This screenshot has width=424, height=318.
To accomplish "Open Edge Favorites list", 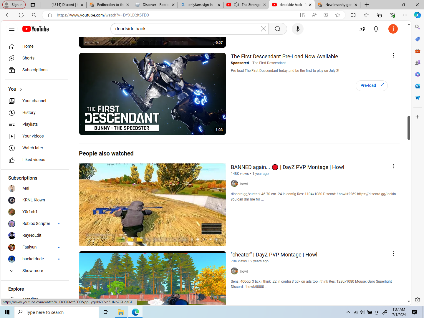I will click(366, 15).
